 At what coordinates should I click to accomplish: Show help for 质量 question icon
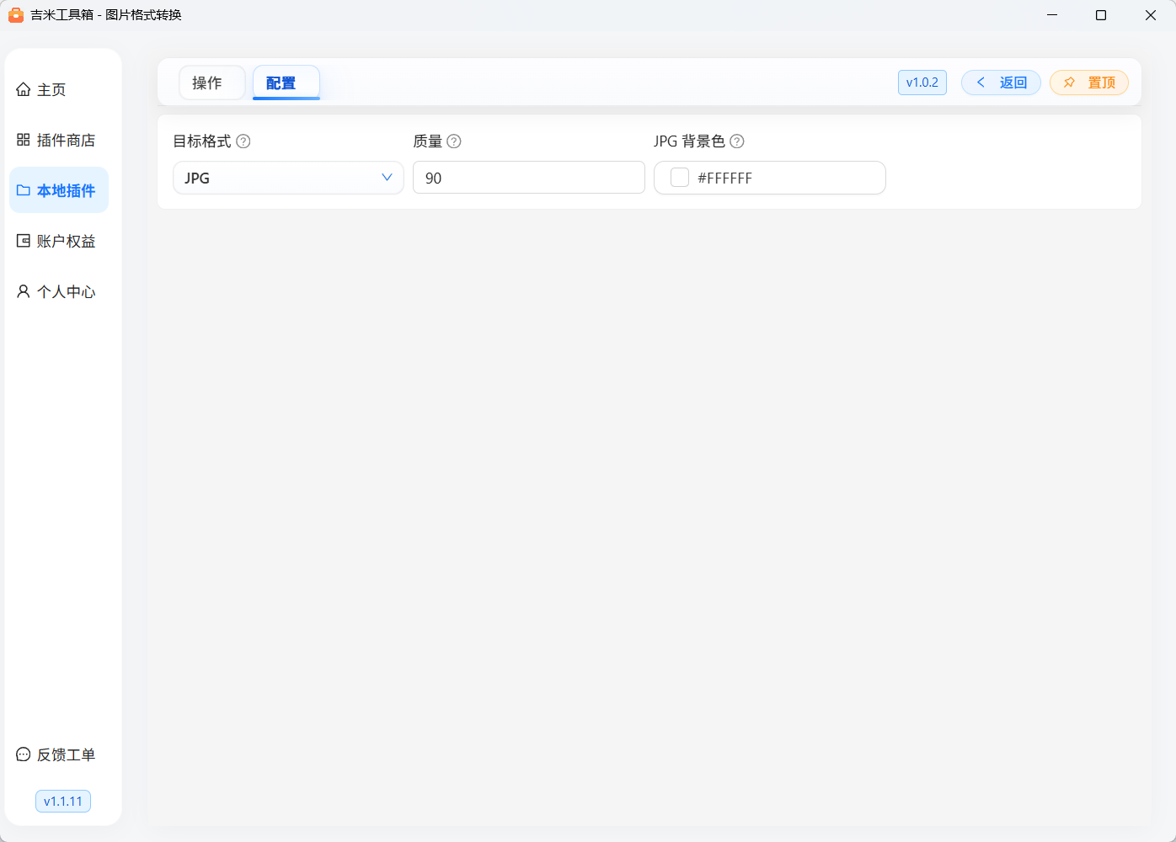click(454, 141)
